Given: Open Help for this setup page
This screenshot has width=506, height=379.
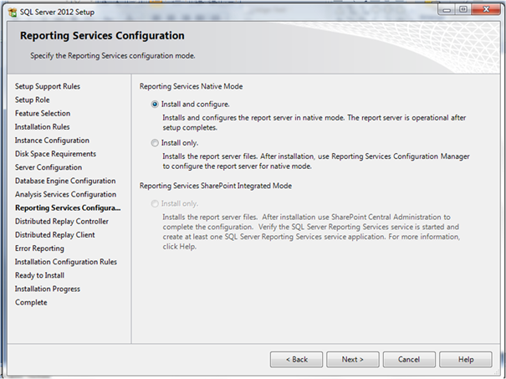Looking at the screenshot, I should coord(465,359).
